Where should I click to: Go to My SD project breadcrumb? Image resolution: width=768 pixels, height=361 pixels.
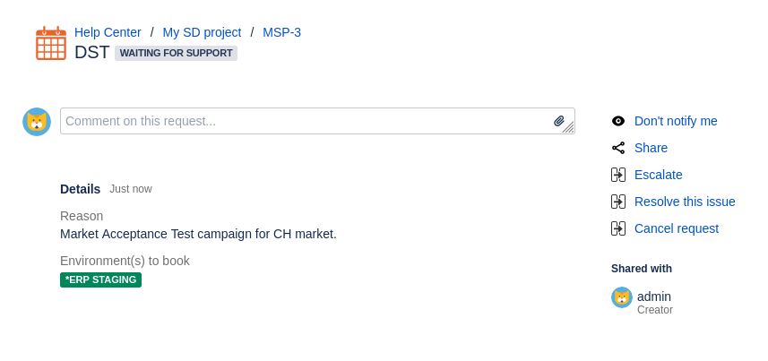pos(202,32)
